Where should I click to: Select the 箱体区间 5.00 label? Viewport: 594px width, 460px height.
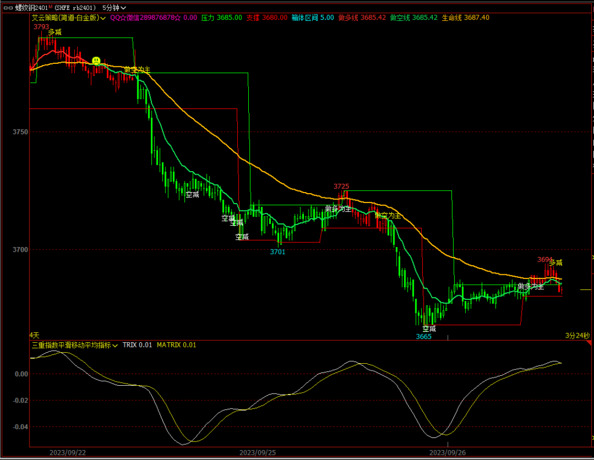[x=313, y=17]
